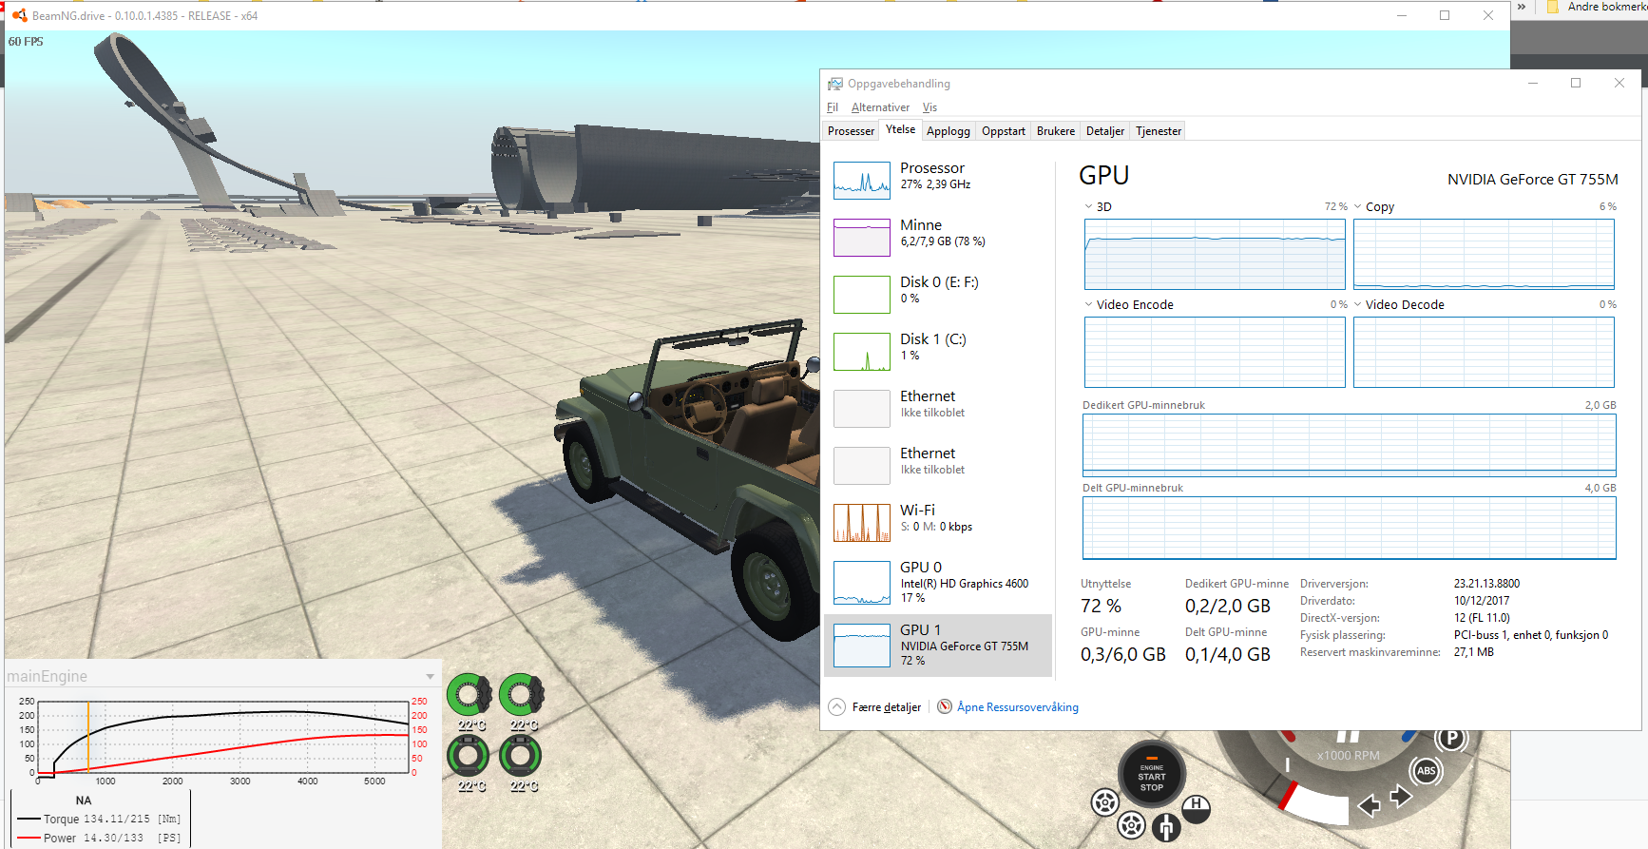
Task: Select GPU 0 Intel HD Graphics 4600
Action: pos(938,582)
